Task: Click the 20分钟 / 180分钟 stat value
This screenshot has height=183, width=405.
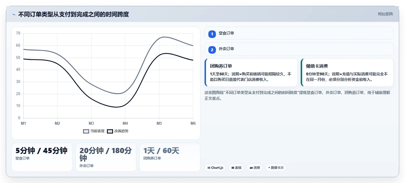Action: [x=105, y=155]
